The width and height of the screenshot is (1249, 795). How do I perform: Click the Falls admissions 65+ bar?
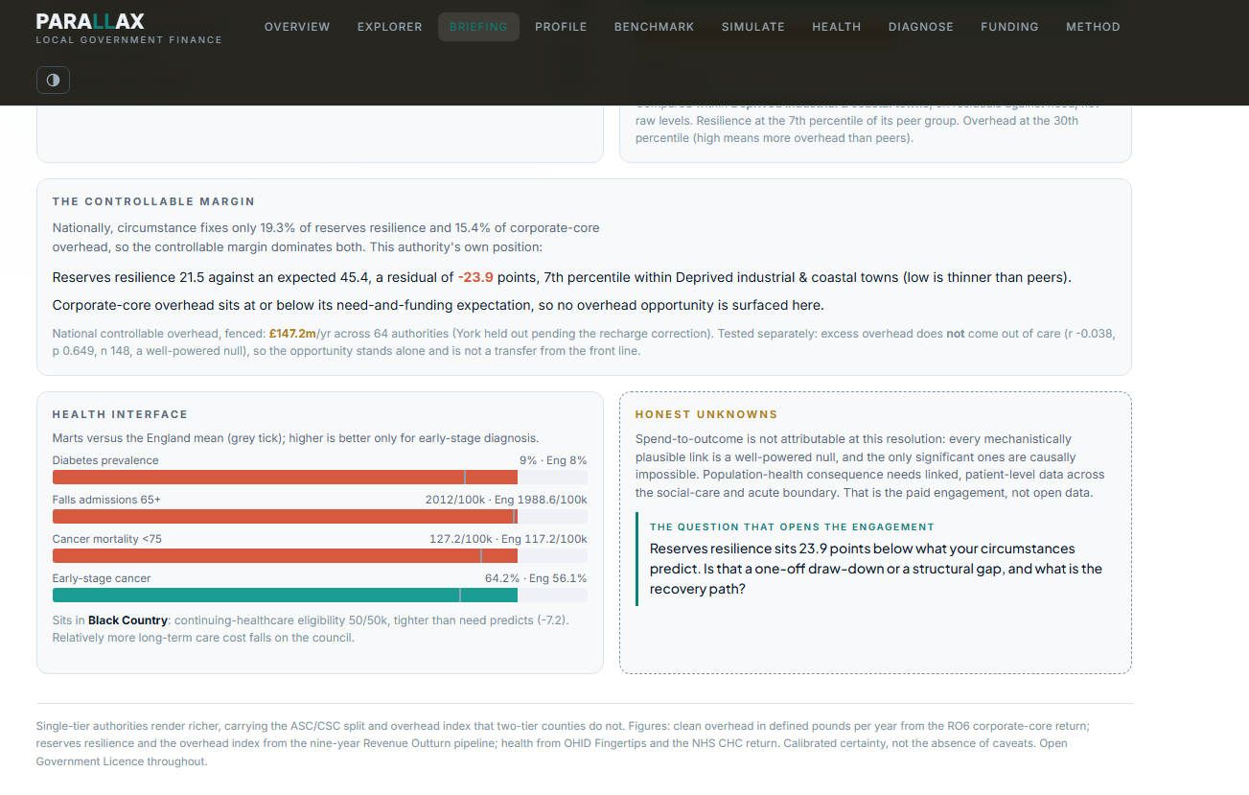click(319, 517)
